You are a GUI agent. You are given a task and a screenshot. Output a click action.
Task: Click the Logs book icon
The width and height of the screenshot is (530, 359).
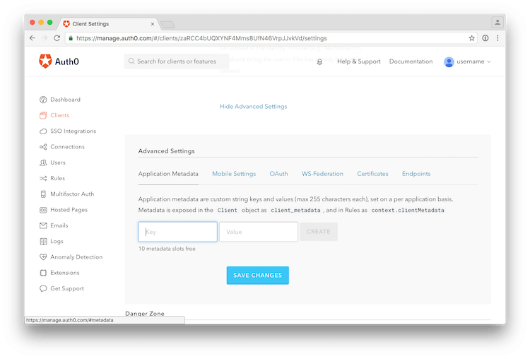(x=43, y=242)
